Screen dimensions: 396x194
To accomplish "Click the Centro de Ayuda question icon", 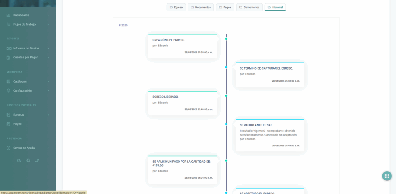I will [x=9, y=148].
